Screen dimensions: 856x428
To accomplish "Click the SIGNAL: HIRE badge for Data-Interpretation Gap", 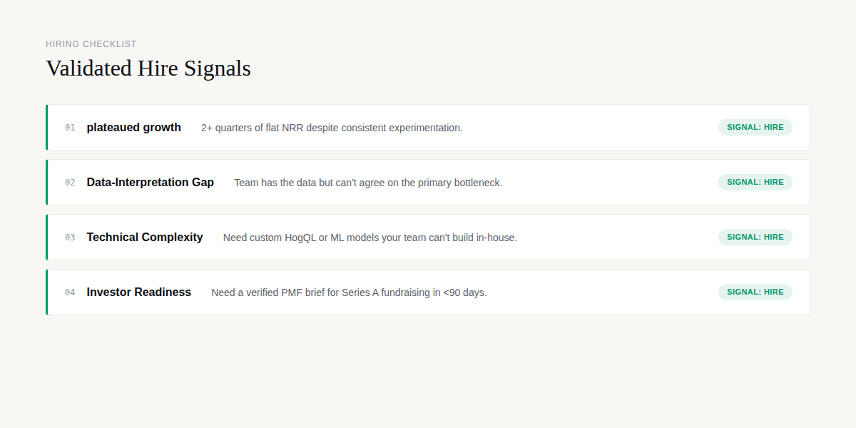I will tap(755, 183).
